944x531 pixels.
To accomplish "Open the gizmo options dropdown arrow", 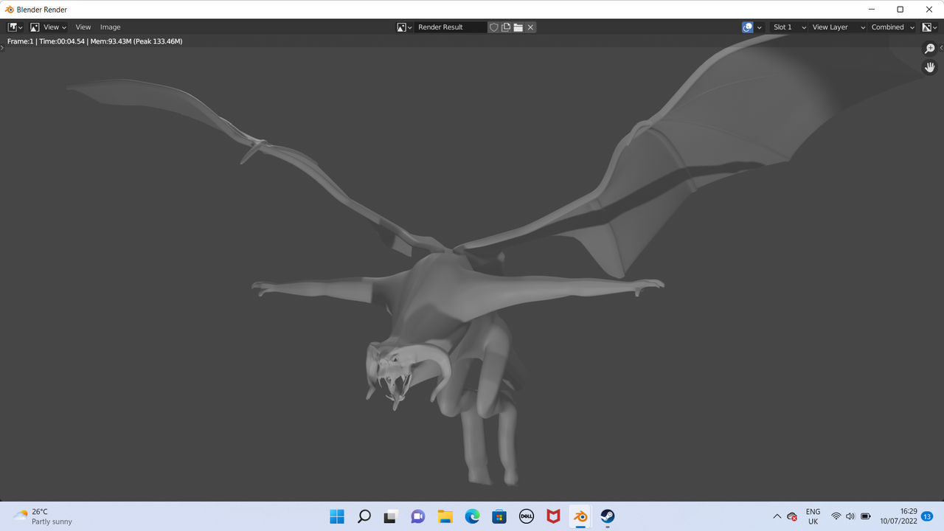I will coord(760,27).
